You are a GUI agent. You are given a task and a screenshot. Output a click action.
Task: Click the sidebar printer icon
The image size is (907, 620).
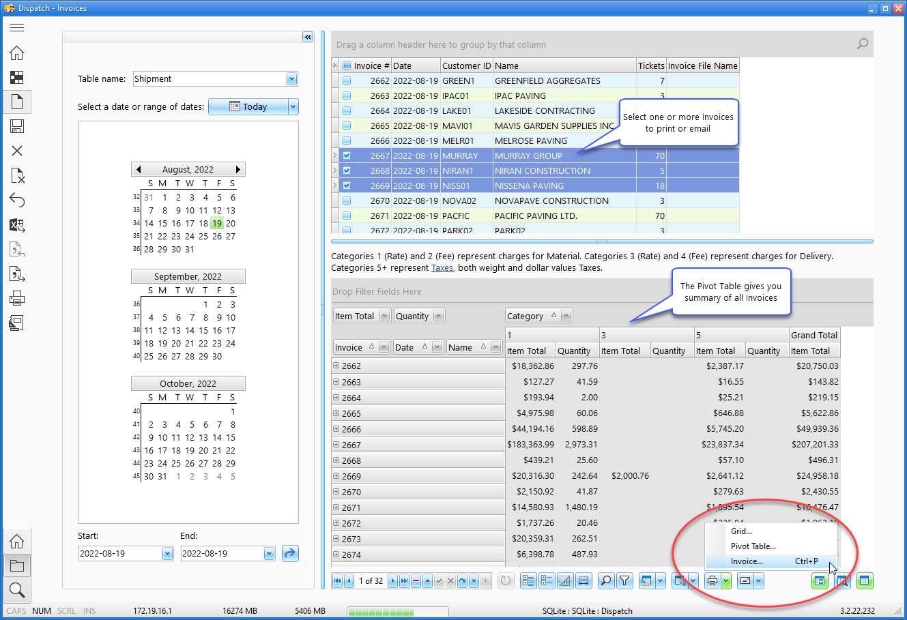tap(17, 298)
